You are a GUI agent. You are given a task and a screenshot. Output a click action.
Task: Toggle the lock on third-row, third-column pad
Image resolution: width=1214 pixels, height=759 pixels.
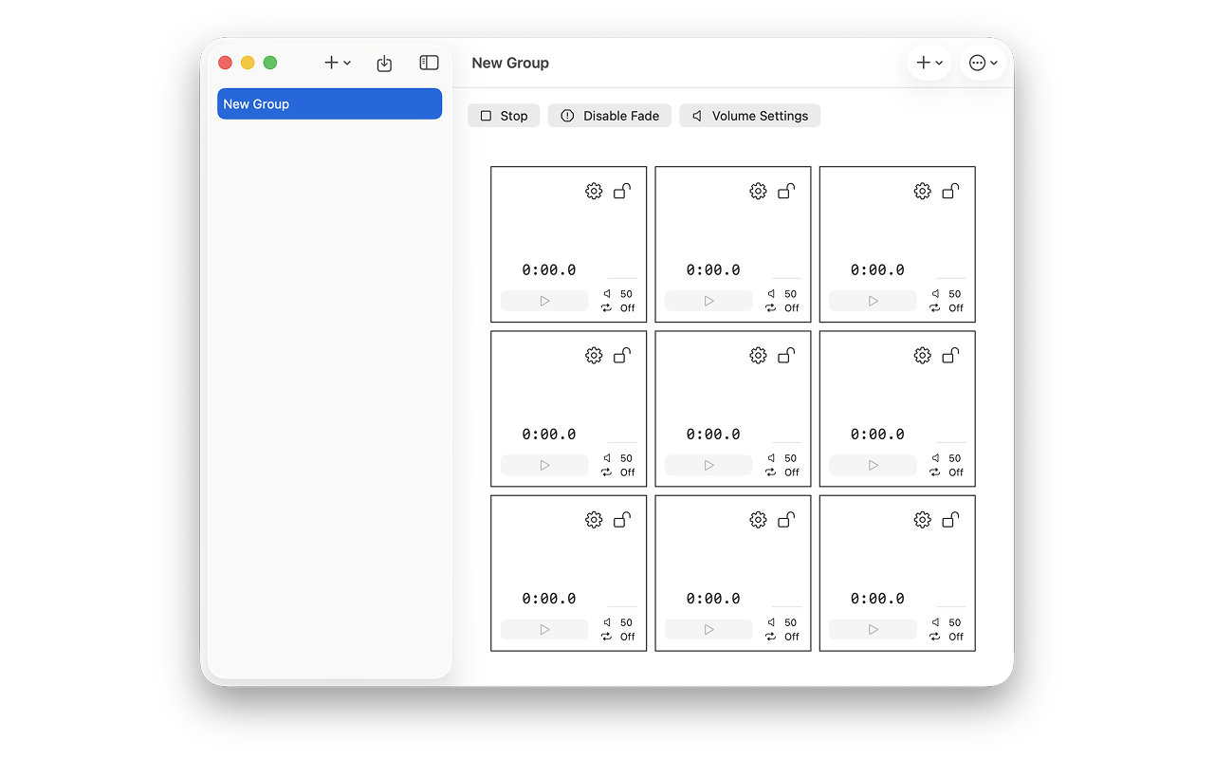click(950, 519)
